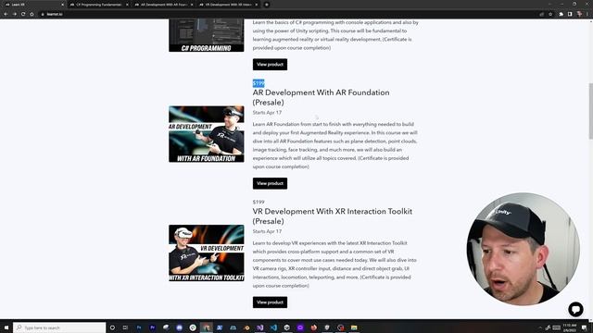Close the C# Programming Fundamentals tab

click(127, 5)
